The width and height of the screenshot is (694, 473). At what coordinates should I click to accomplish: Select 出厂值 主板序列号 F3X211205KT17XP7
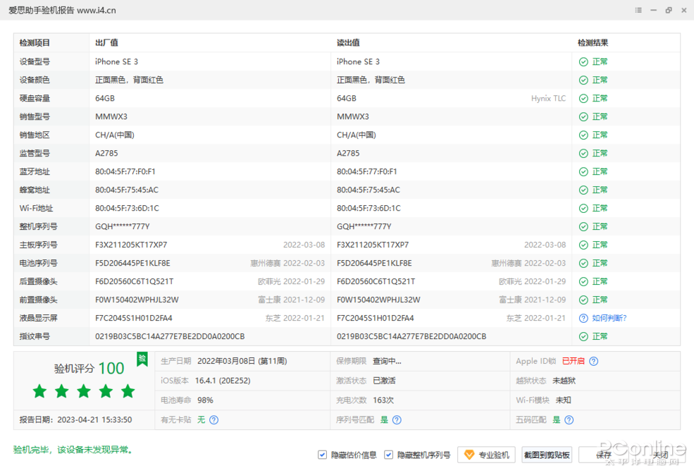click(131, 245)
